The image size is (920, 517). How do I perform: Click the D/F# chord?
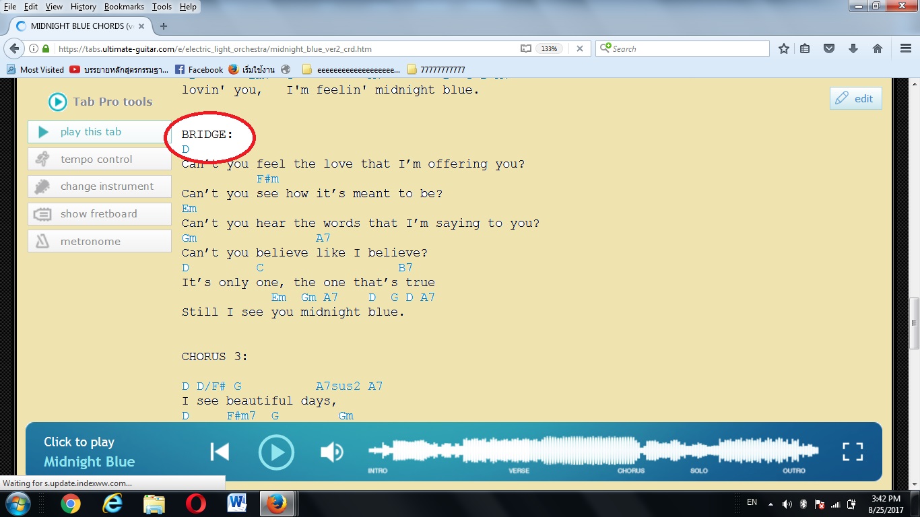(211, 386)
